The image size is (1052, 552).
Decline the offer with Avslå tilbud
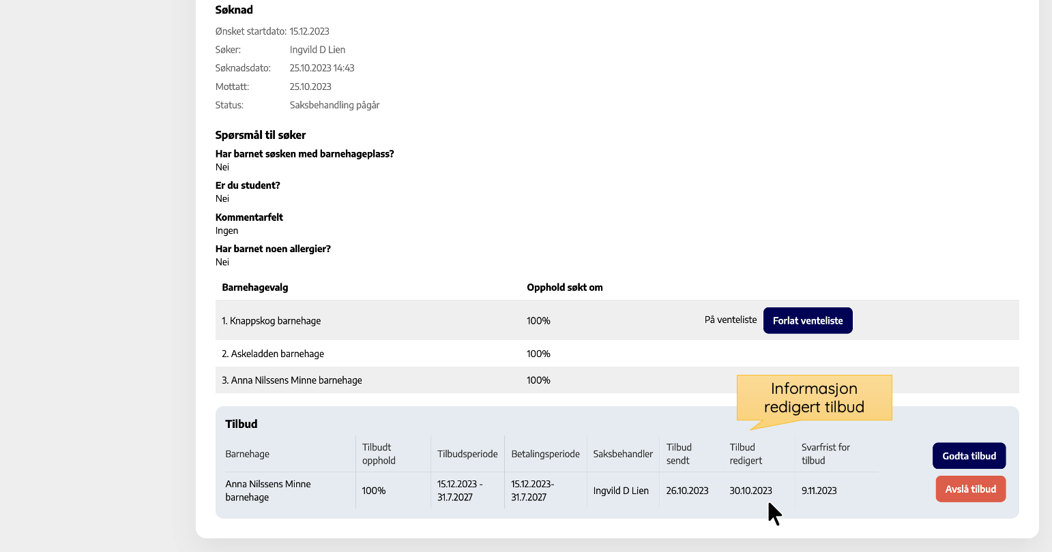point(971,489)
